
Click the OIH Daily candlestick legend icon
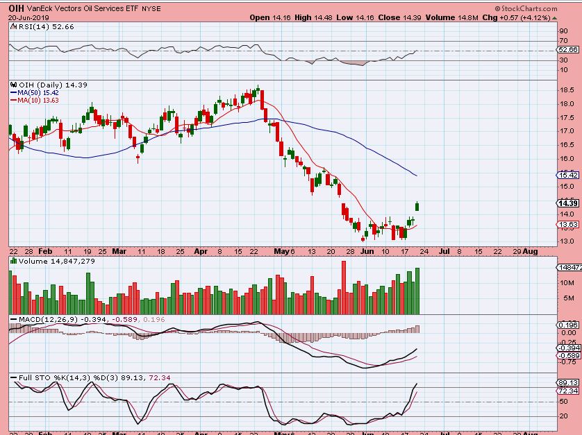pos(14,85)
